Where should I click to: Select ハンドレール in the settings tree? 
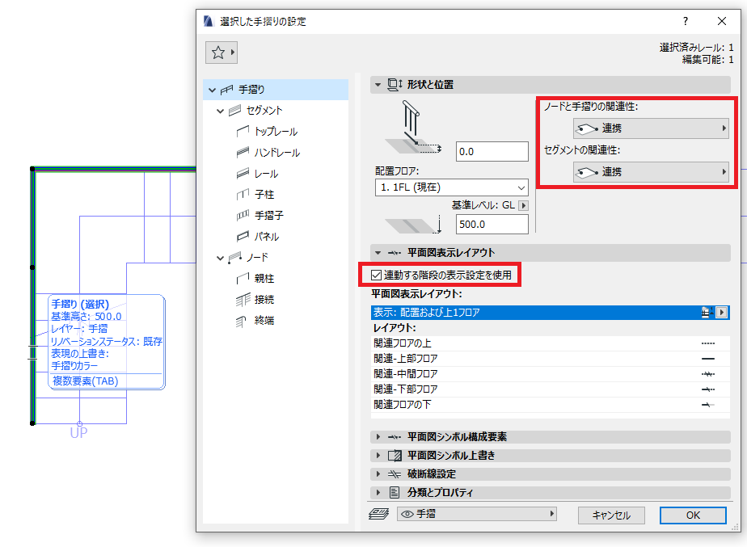coord(276,153)
